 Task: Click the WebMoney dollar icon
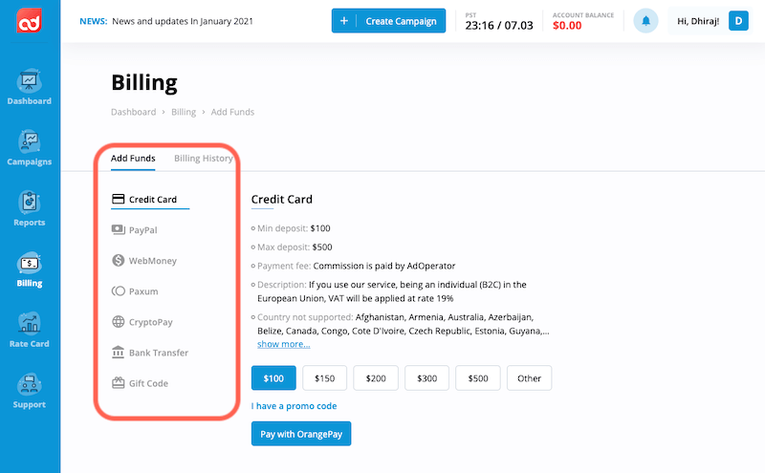pos(118,261)
